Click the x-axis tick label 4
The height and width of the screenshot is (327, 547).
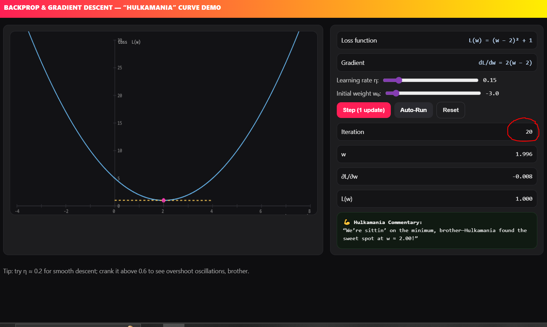(212, 211)
